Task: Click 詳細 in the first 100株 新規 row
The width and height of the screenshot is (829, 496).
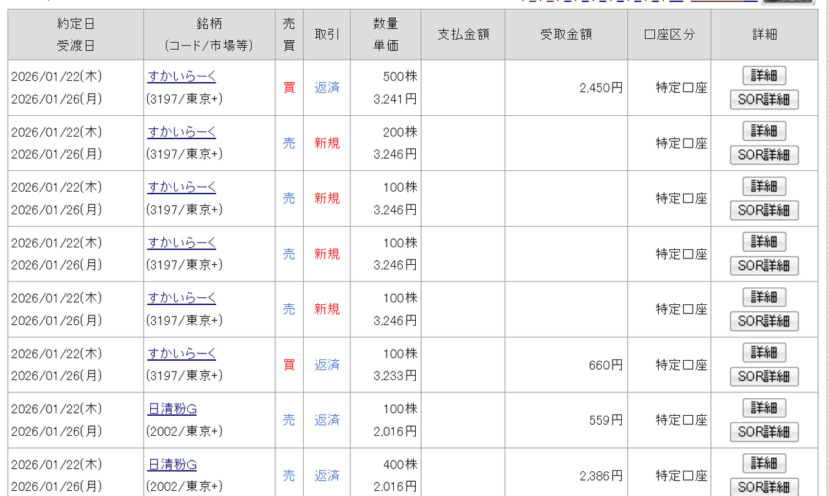Action: [x=764, y=186]
